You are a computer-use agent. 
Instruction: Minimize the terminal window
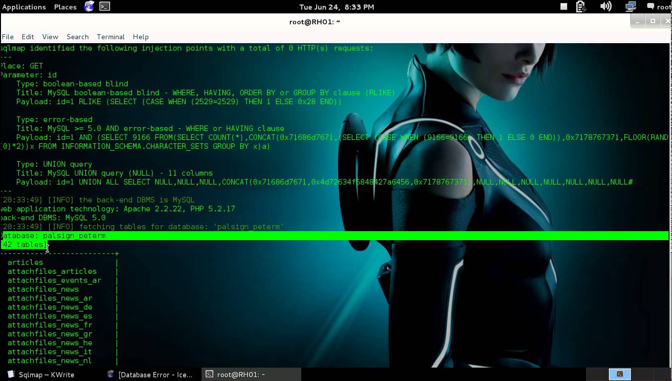pos(639,21)
